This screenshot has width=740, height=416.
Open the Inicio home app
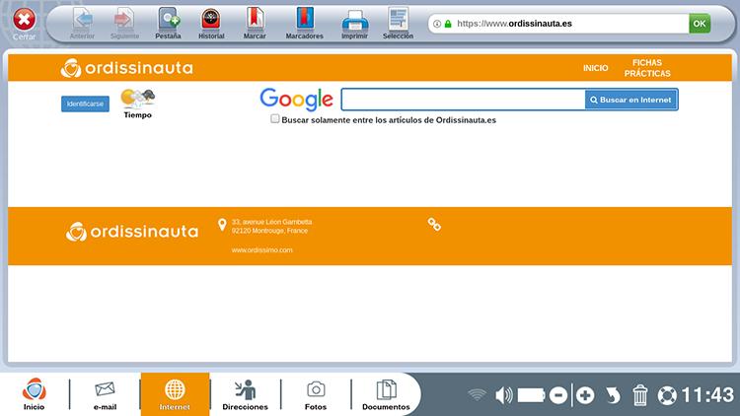(34, 394)
